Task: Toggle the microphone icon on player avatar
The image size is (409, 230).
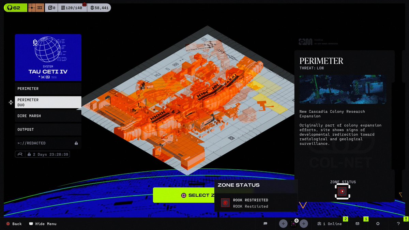Action: [297, 220]
